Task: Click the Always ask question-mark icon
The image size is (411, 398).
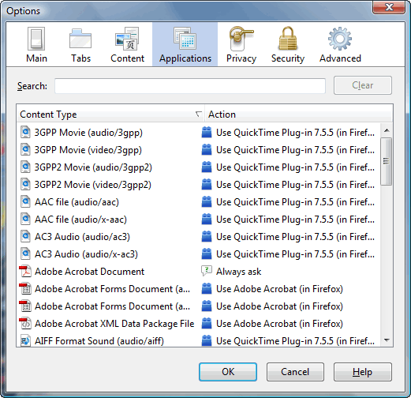Action: pyautogui.click(x=207, y=271)
